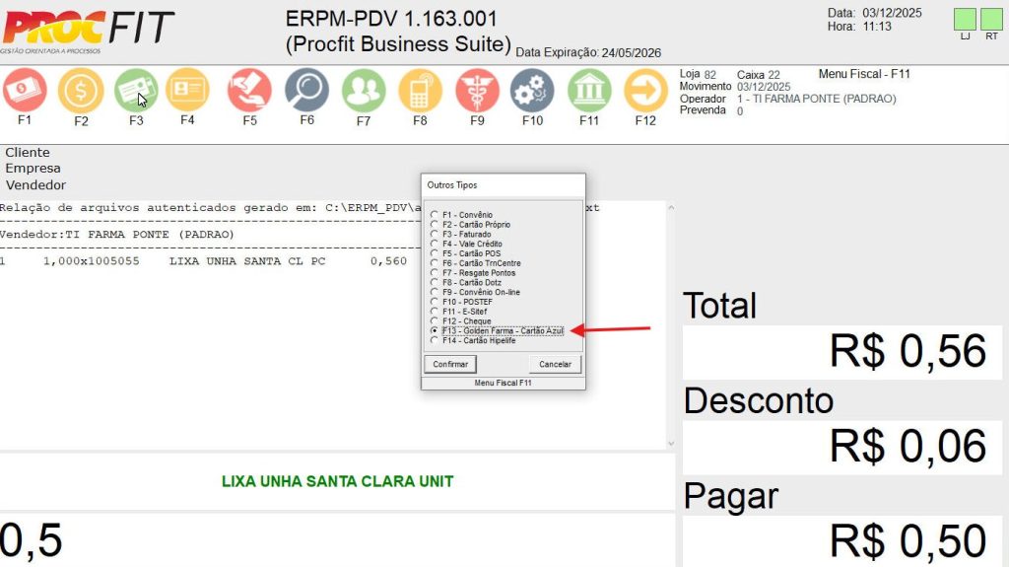Click the F1 cash money icon

25,91
